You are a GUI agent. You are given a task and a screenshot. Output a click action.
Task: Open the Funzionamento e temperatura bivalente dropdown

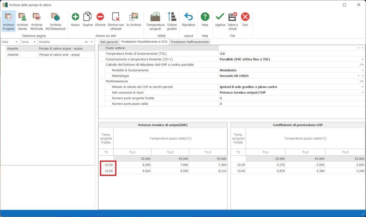tap(363, 59)
